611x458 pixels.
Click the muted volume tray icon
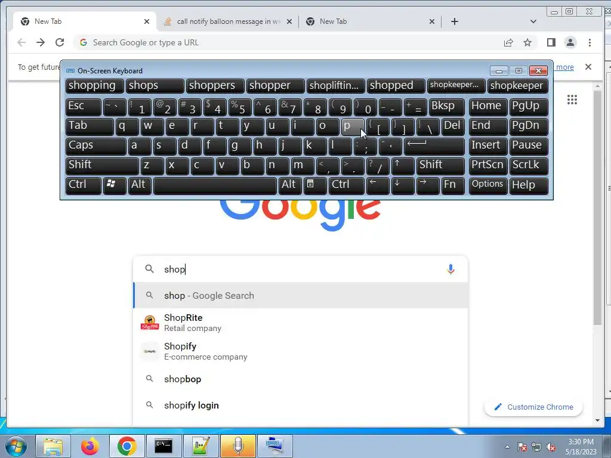(x=551, y=447)
